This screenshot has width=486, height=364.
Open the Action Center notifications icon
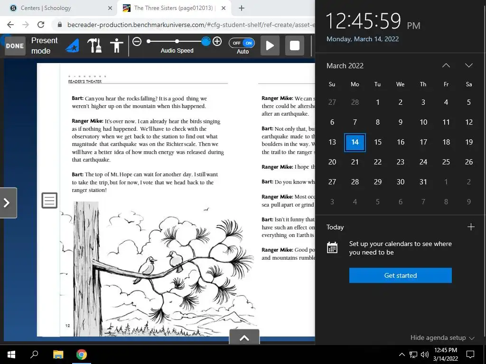[470, 355]
